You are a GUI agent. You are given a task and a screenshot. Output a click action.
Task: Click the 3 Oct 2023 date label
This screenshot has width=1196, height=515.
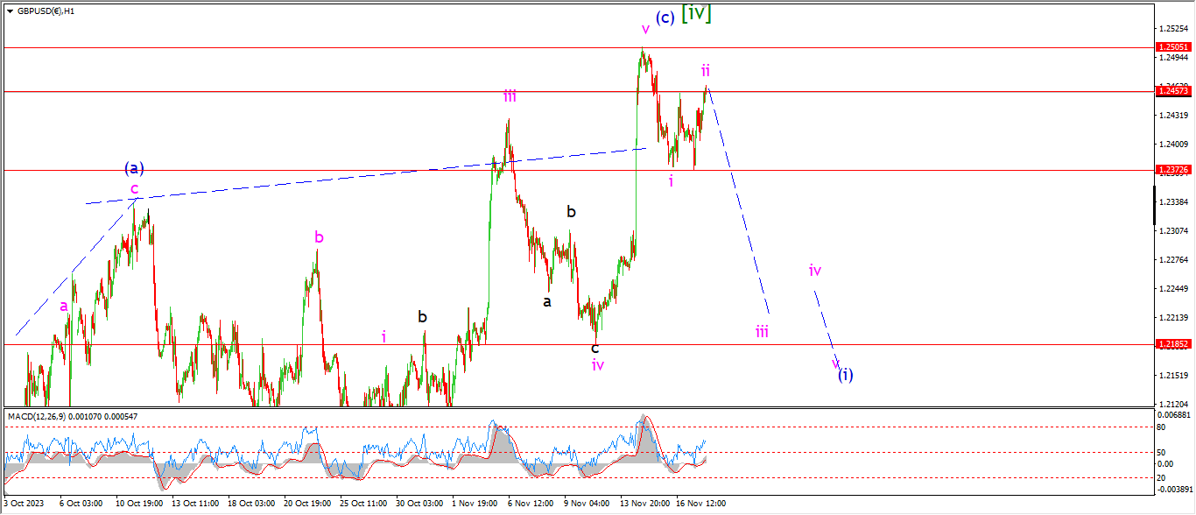coord(25,504)
